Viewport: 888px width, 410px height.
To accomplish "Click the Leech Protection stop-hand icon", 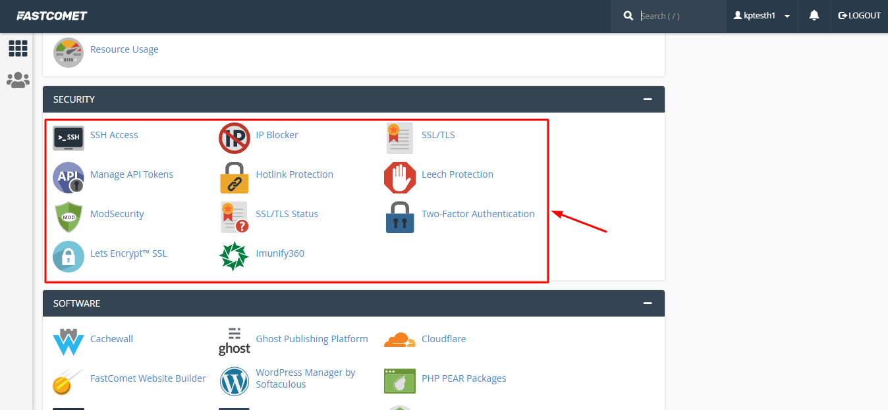I will click(400, 177).
